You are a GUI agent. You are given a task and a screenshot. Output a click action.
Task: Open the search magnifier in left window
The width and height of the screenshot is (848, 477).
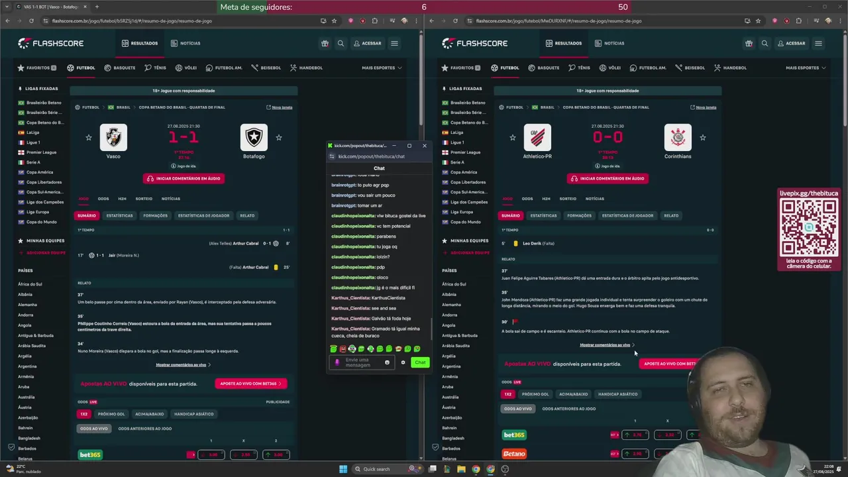341,43
